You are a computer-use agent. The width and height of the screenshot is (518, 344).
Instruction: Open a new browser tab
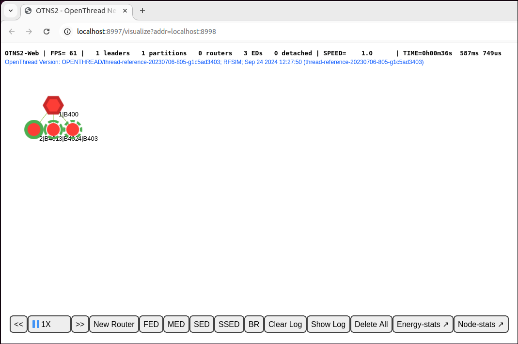pos(142,10)
